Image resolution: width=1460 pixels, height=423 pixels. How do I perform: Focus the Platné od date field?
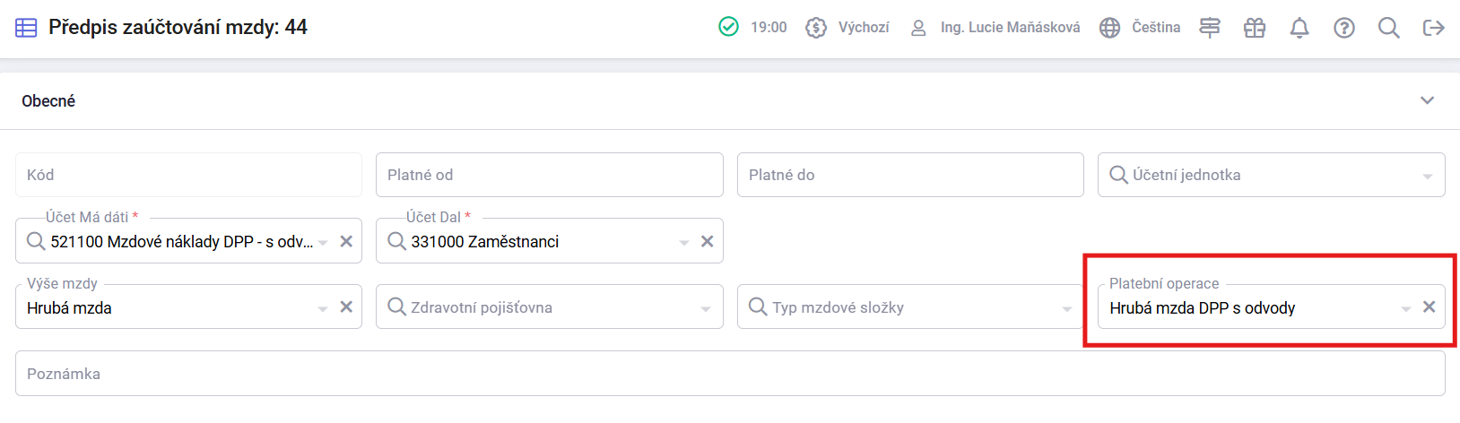[549, 175]
